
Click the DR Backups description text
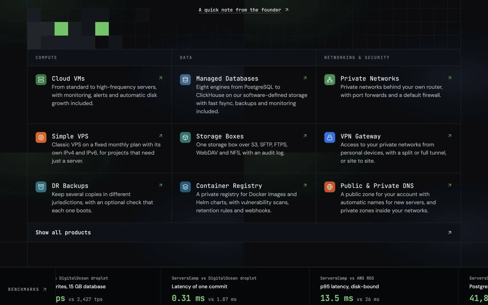[102, 202]
